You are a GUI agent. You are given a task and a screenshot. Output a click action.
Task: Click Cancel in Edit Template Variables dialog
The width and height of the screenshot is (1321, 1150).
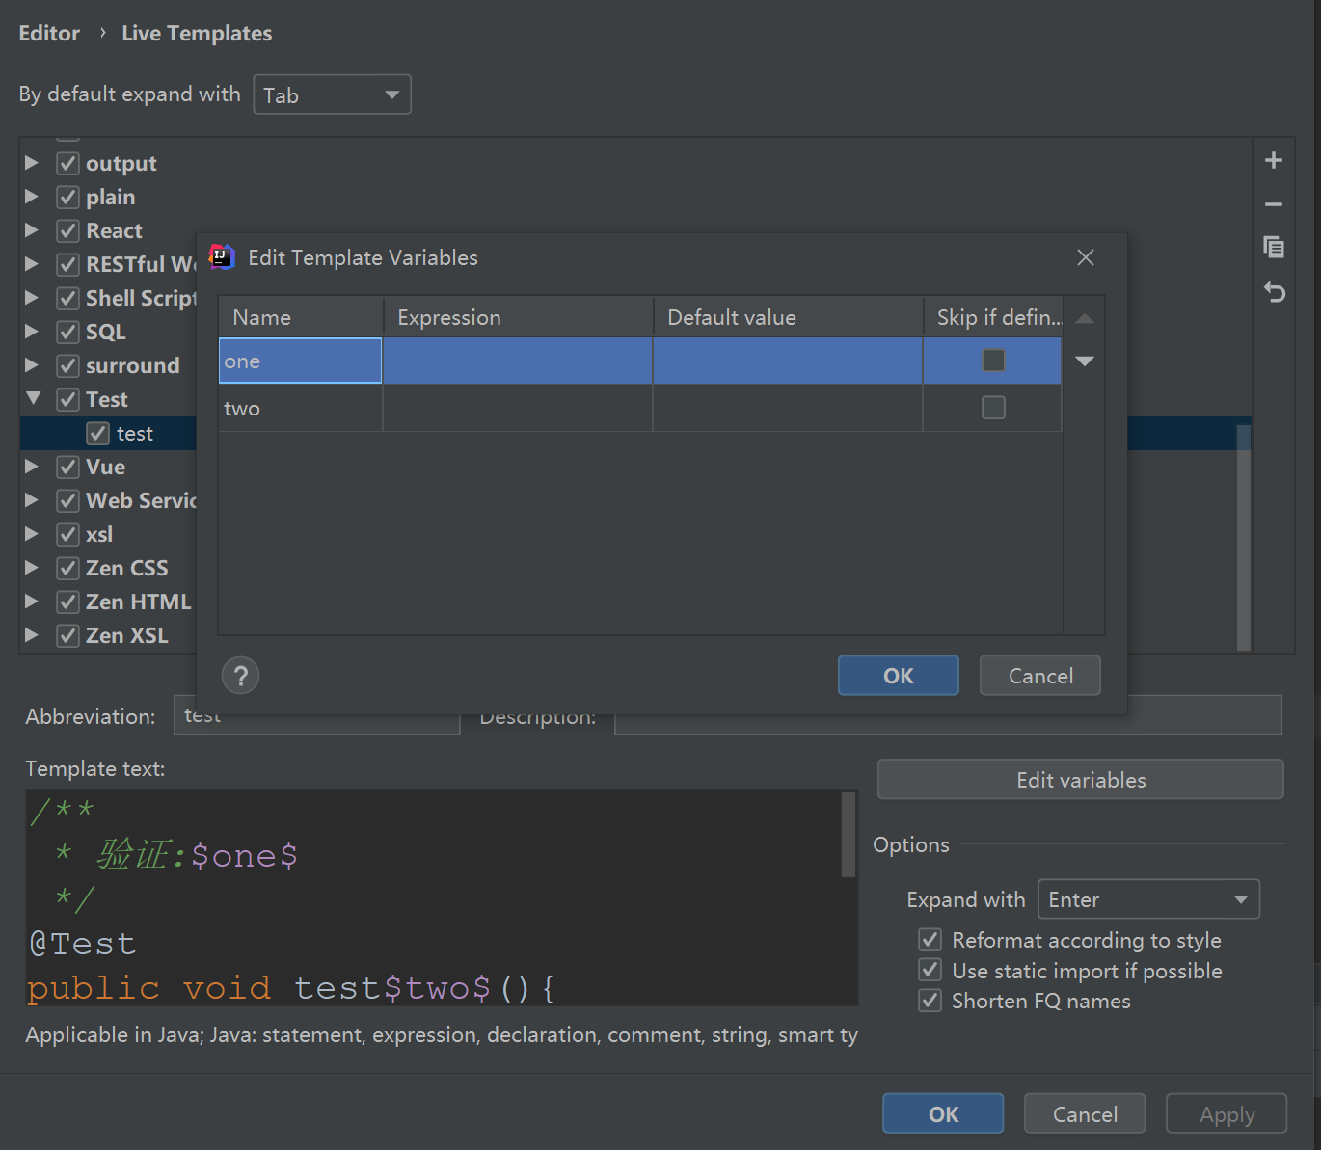coord(1040,676)
